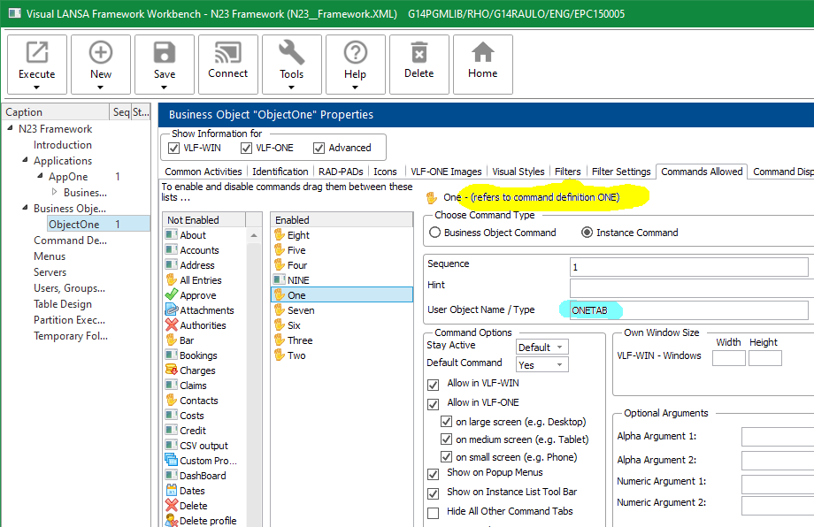
Task: Select the Five command hand icon
Action: [x=280, y=250]
